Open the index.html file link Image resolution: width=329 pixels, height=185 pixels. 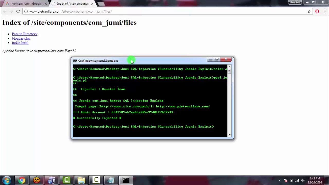(x=20, y=43)
